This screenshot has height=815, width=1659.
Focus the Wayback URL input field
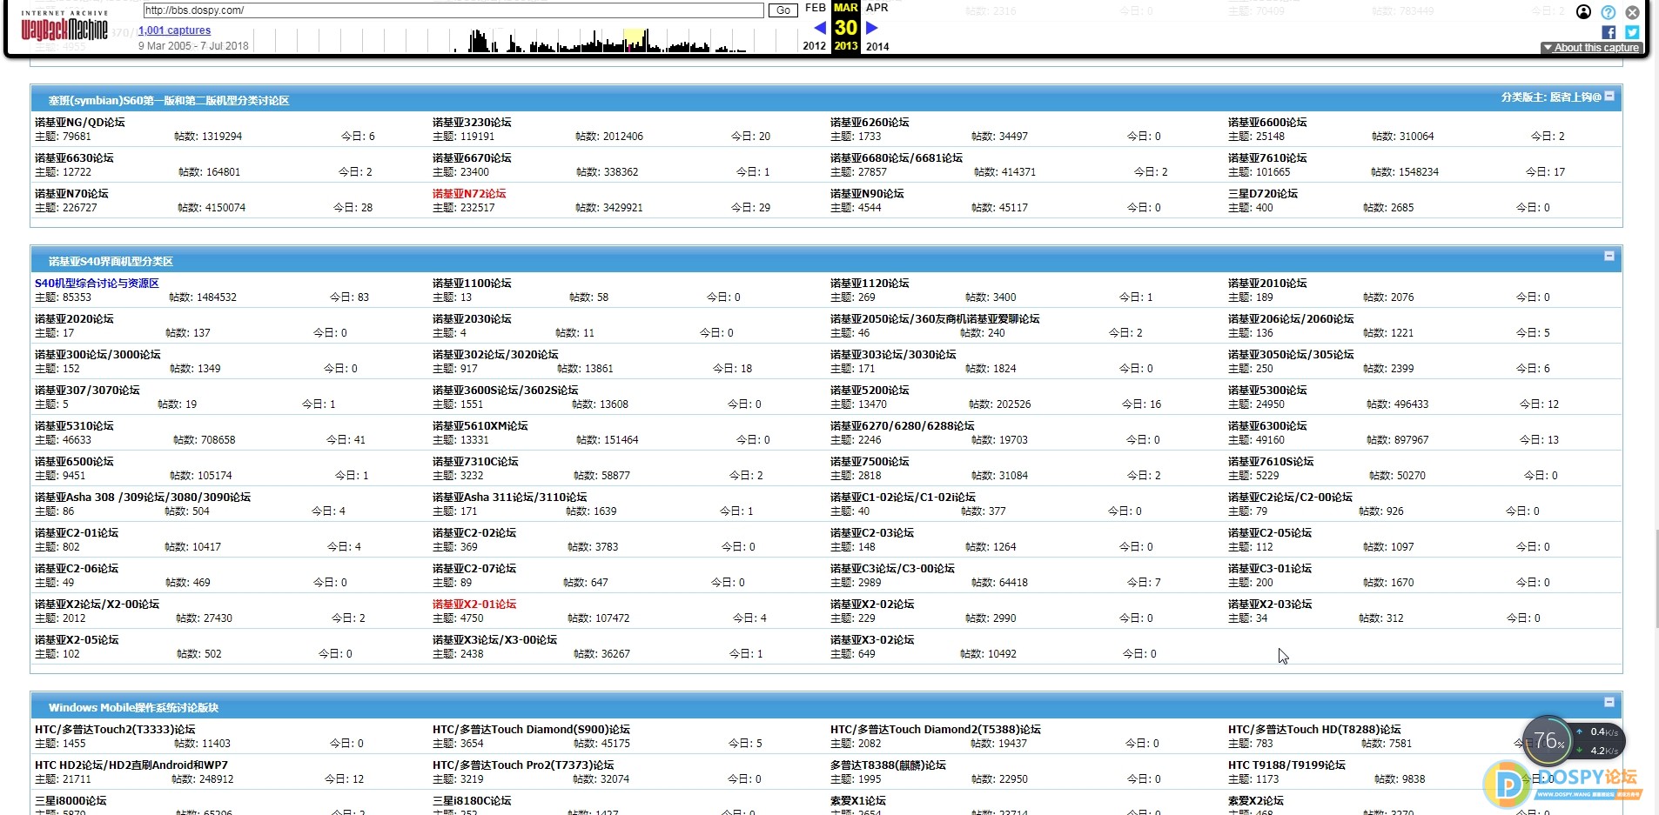[x=453, y=10]
